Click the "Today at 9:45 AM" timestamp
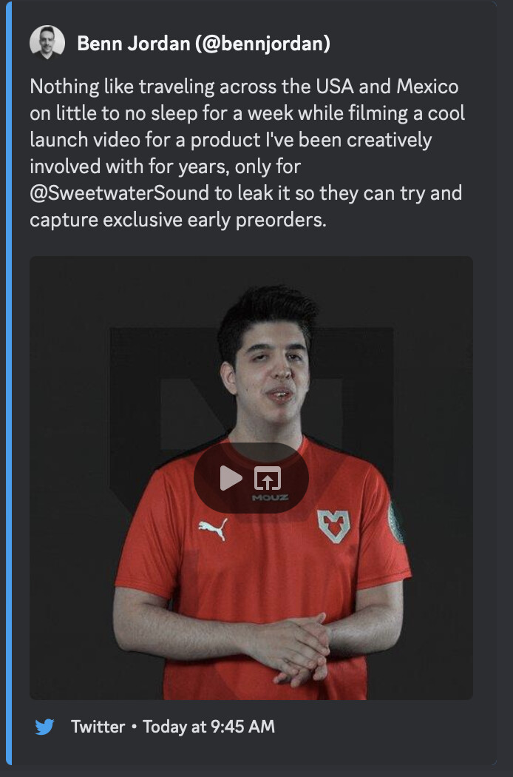Viewport: 513px width, 777px height. tap(209, 727)
